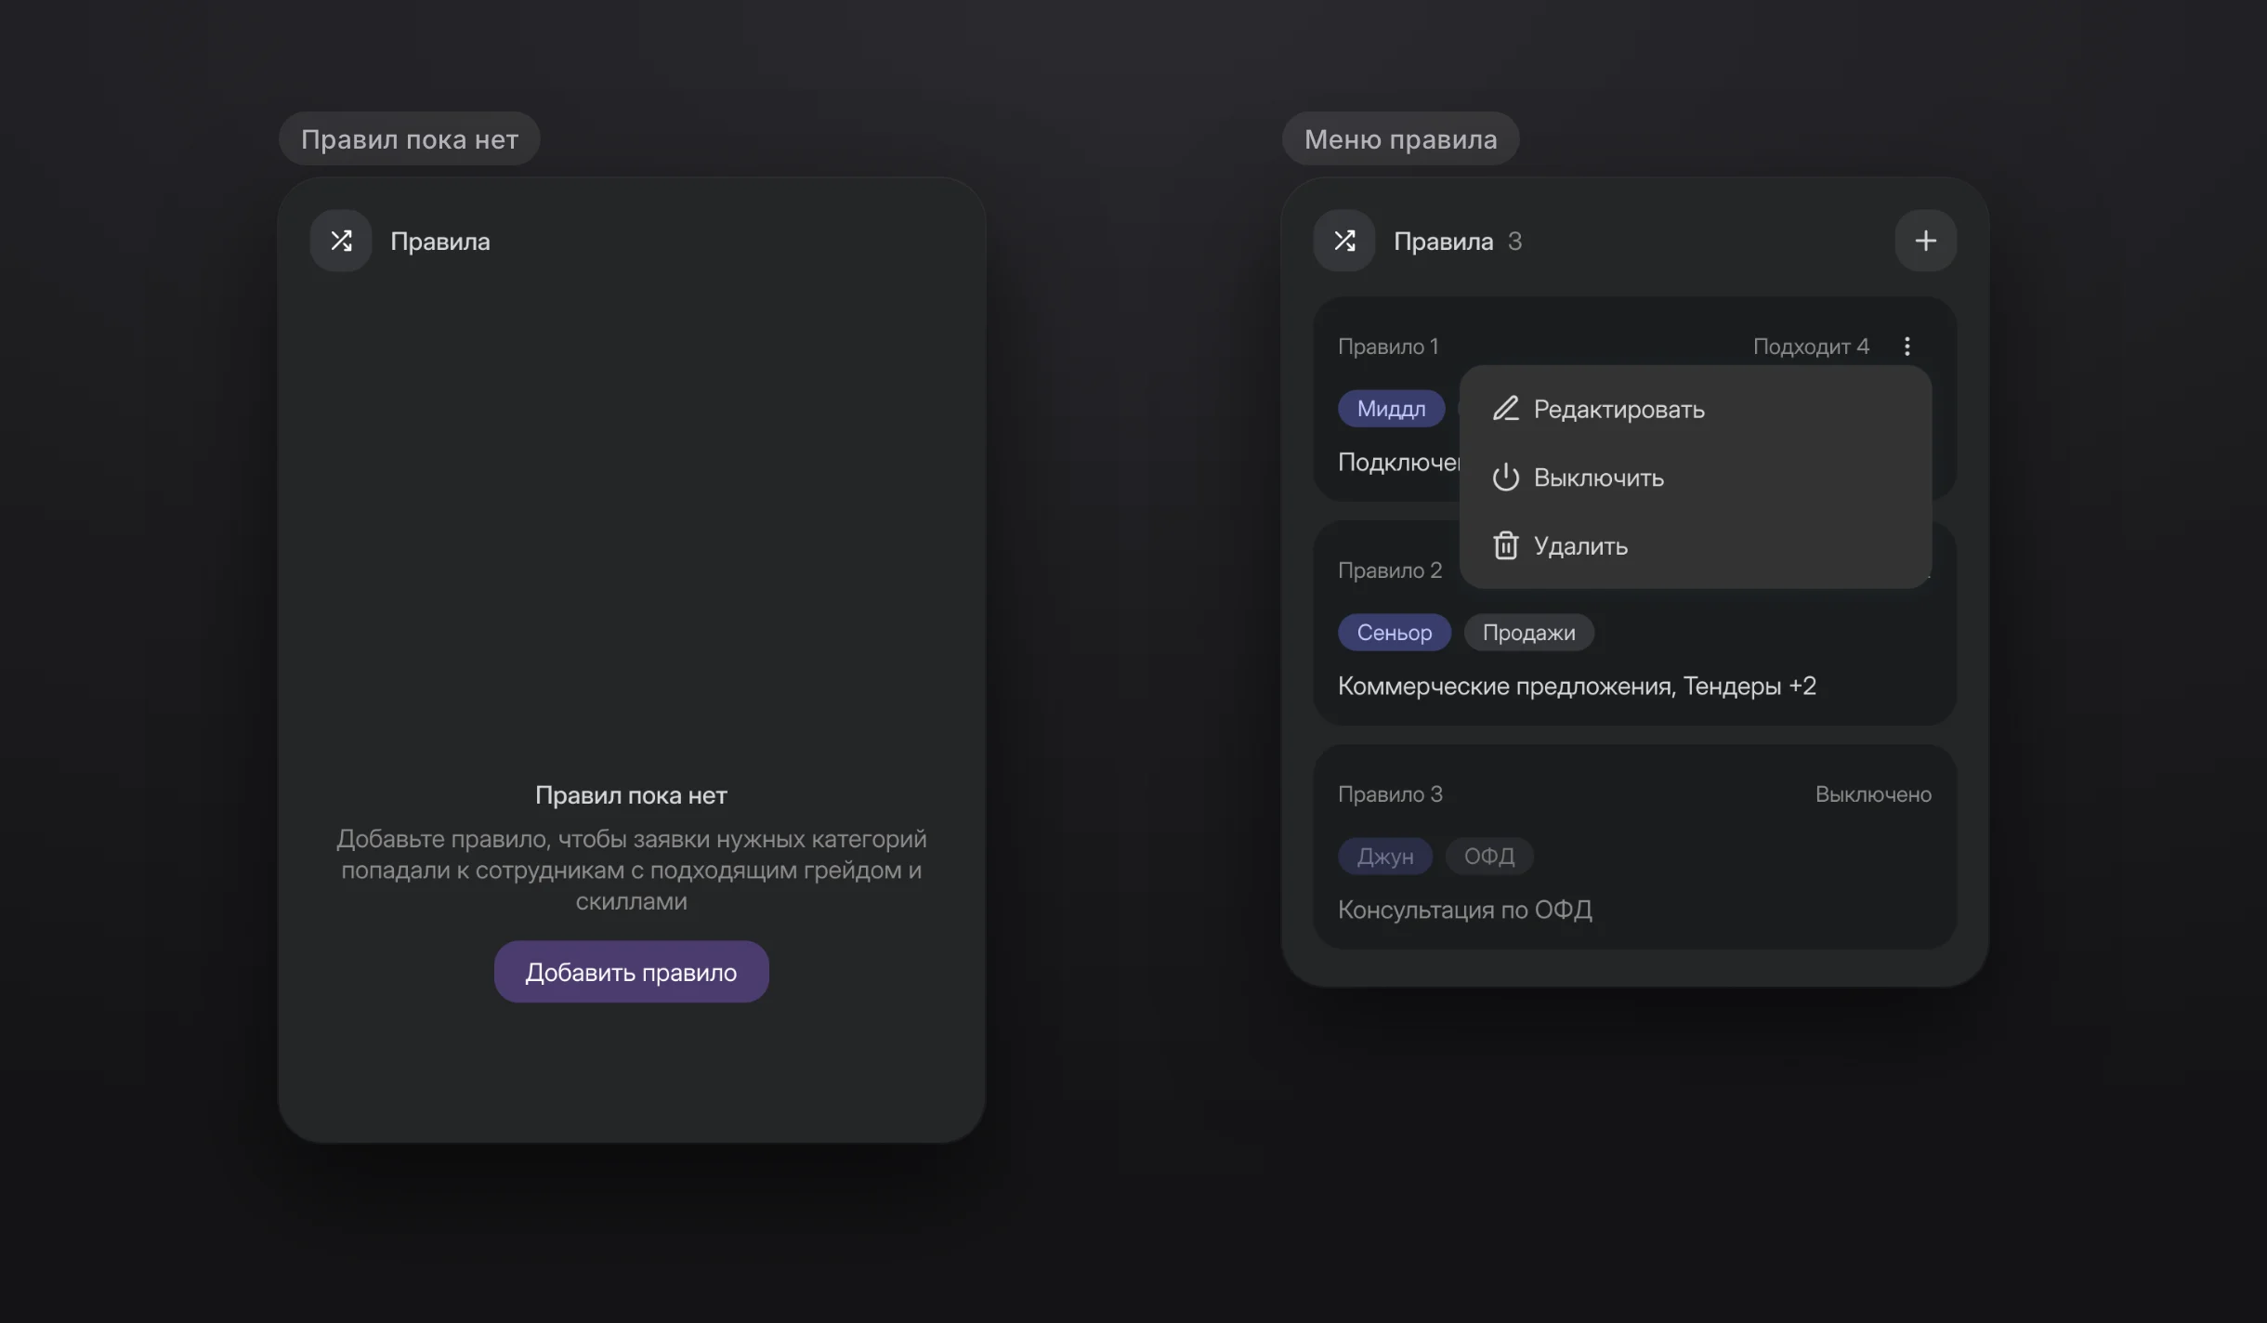This screenshot has height=1323, width=2267.
Task: Select Выключить in the rule menu
Action: tap(1696, 478)
